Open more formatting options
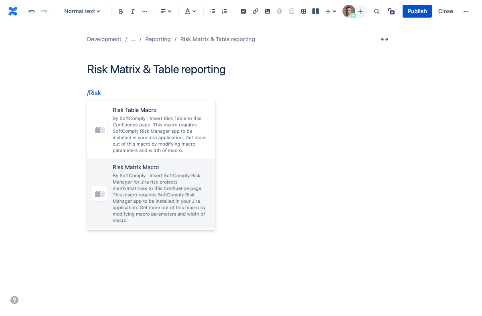The height and width of the screenshot is (316, 482). [x=145, y=11]
